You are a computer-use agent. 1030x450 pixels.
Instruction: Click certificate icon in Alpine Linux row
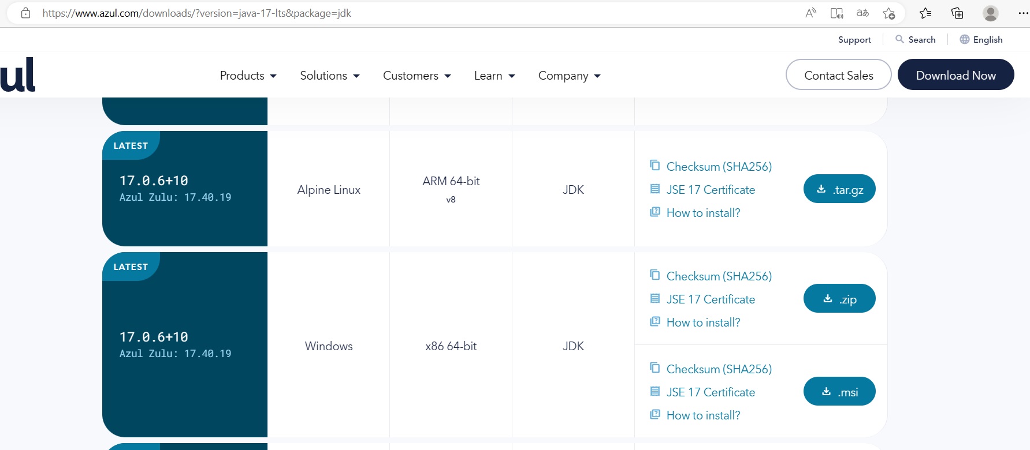pos(655,189)
